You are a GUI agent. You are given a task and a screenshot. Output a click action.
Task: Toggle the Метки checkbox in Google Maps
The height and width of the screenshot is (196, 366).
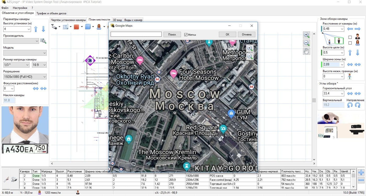(186, 34)
